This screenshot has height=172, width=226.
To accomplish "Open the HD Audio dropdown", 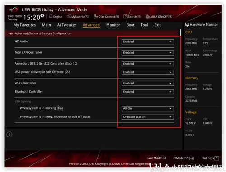I will (x=148, y=42).
